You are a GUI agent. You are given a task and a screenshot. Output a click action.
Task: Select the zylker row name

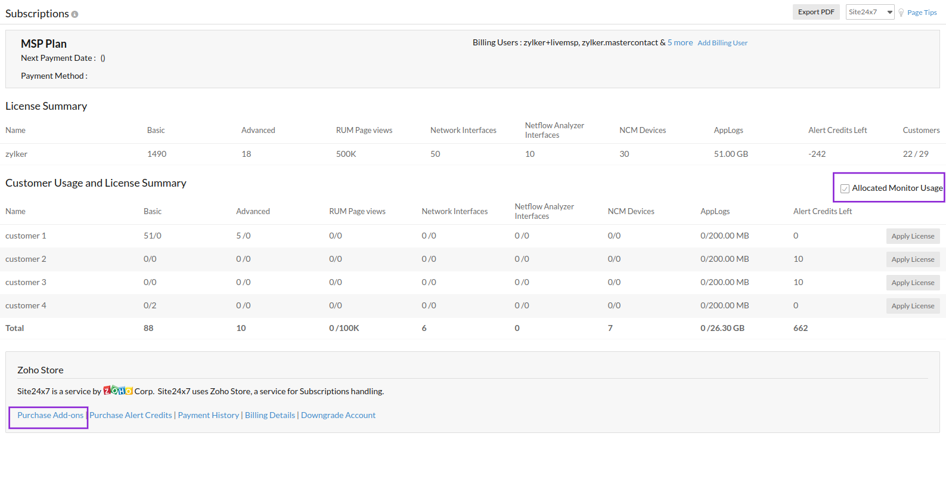17,154
